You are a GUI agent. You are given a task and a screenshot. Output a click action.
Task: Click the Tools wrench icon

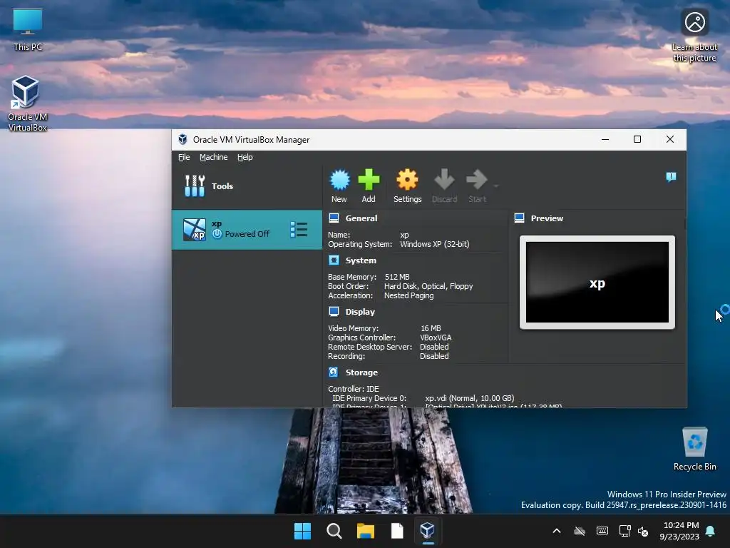click(195, 186)
